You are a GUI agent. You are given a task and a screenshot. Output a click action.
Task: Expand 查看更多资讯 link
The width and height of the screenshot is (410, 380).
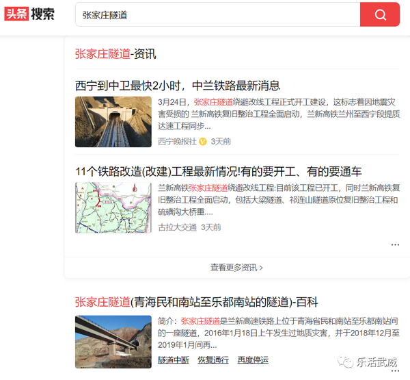tap(236, 268)
